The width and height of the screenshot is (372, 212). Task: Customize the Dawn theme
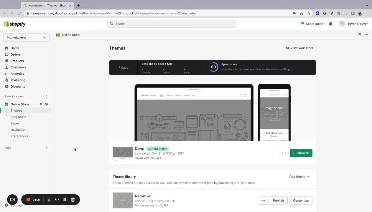tap(301, 153)
